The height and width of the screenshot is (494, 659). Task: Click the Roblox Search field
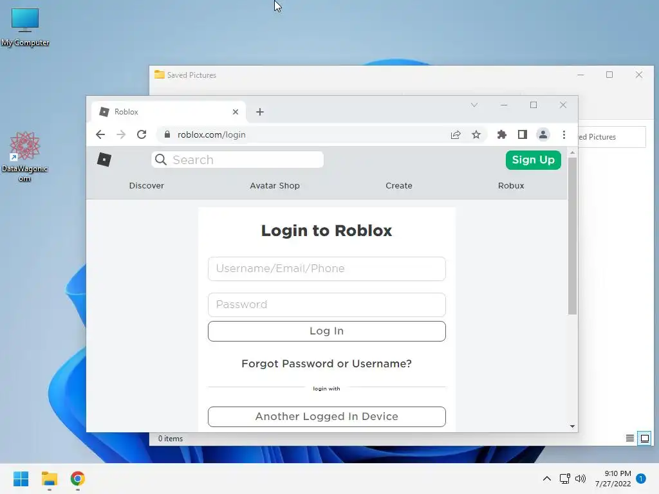(x=237, y=160)
